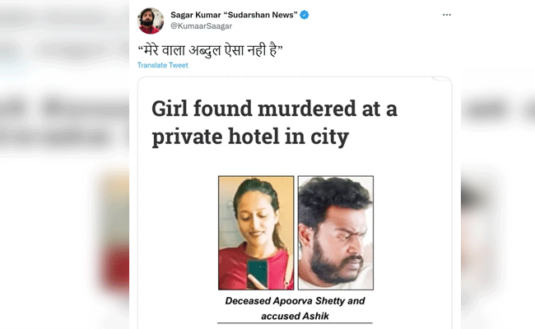Click the white space right of the photos
The height and width of the screenshot is (329, 535).
click(x=412, y=234)
